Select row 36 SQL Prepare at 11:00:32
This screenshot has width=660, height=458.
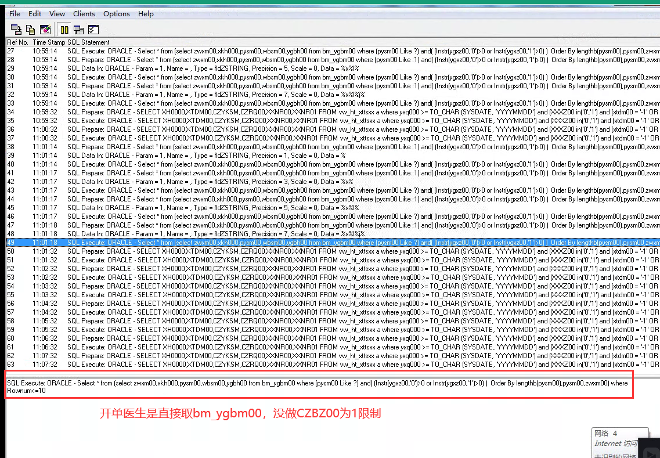(333, 129)
